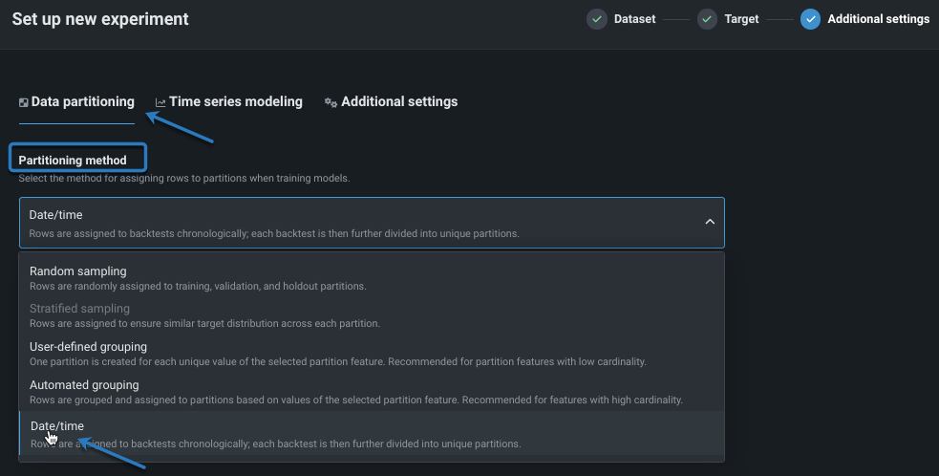Click the Time series modeling chart icon
Image resolution: width=939 pixels, height=476 pixels.
[160, 102]
